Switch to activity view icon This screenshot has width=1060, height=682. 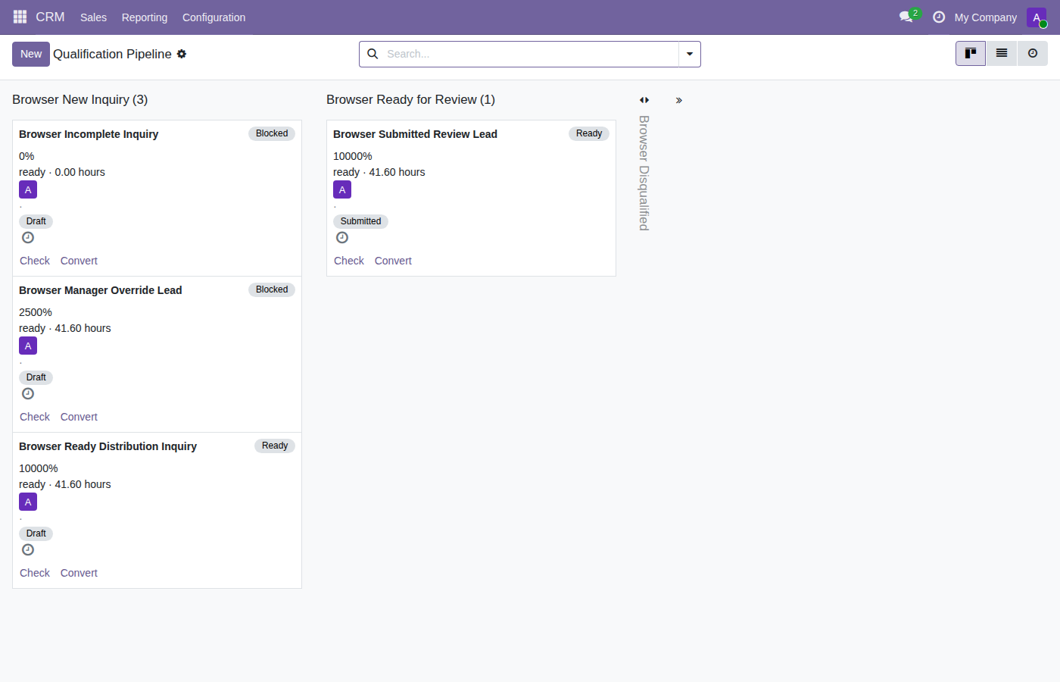pyautogui.click(x=1033, y=53)
